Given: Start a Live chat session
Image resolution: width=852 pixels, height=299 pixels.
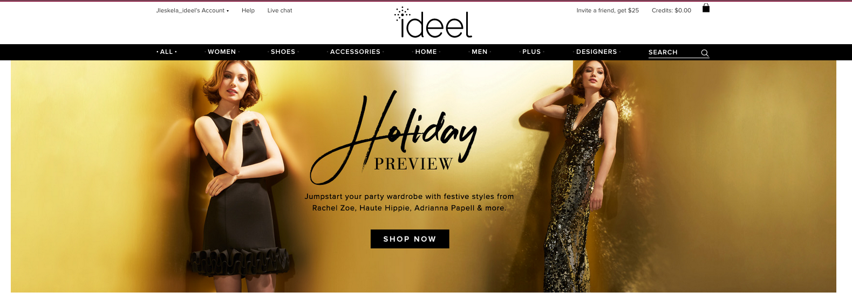Looking at the screenshot, I should 280,10.
